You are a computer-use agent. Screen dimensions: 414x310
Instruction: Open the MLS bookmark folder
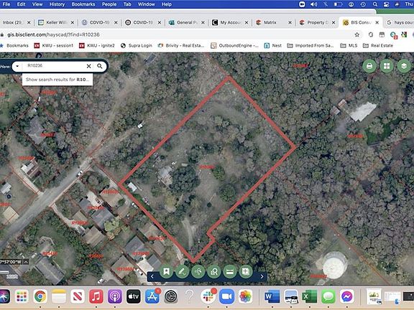349,46
